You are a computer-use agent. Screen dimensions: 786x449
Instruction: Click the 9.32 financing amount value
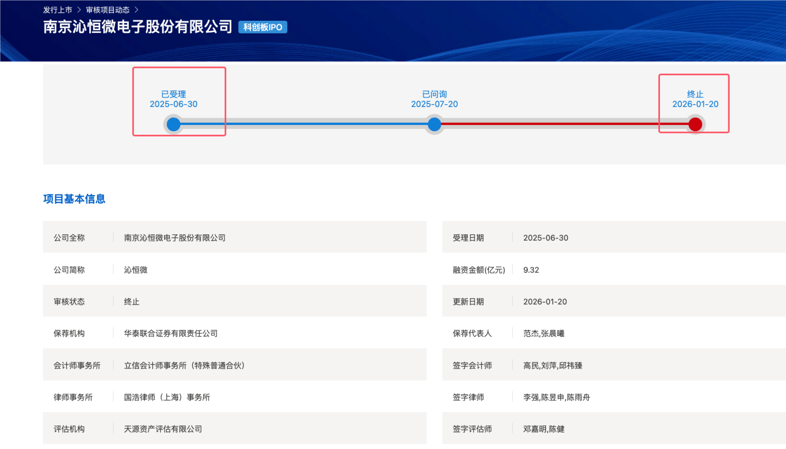(531, 270)
